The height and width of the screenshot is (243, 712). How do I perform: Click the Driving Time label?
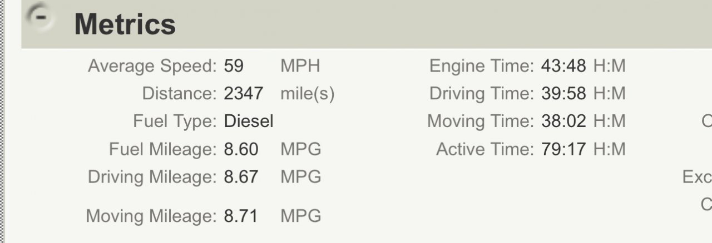tap(482, 94)
